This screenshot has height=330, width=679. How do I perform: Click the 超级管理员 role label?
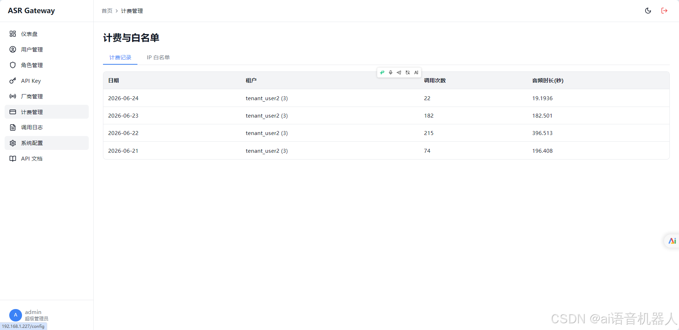tap(37, 319)
